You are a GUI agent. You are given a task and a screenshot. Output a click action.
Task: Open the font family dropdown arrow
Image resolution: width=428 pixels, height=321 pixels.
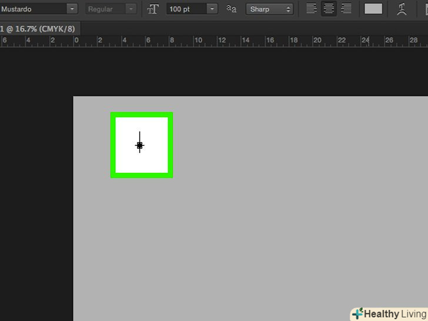coord(72,9)
